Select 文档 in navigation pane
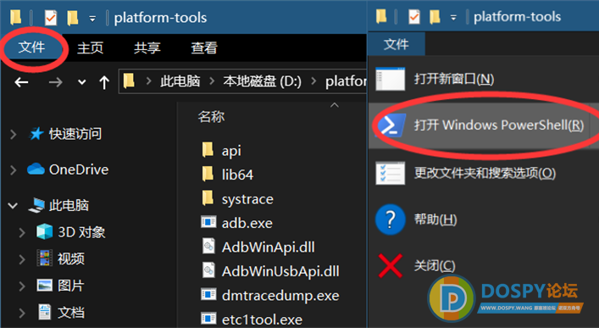This screenshot has width=599, height=328. click(70, 313)
